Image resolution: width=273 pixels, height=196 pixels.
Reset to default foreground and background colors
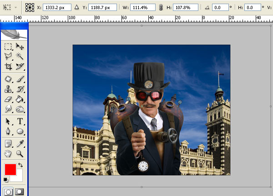pos(5,180)
